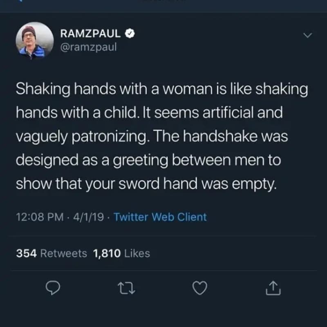This screenshot has height=327, width=327.
Task: Tap the line 'hands with a child'
Action: [149, 113]
